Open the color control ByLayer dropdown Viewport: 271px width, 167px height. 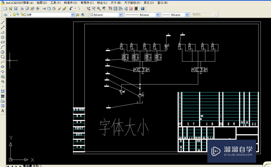click(x=120, y=15)
